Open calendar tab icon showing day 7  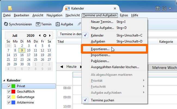pos(158,8)
